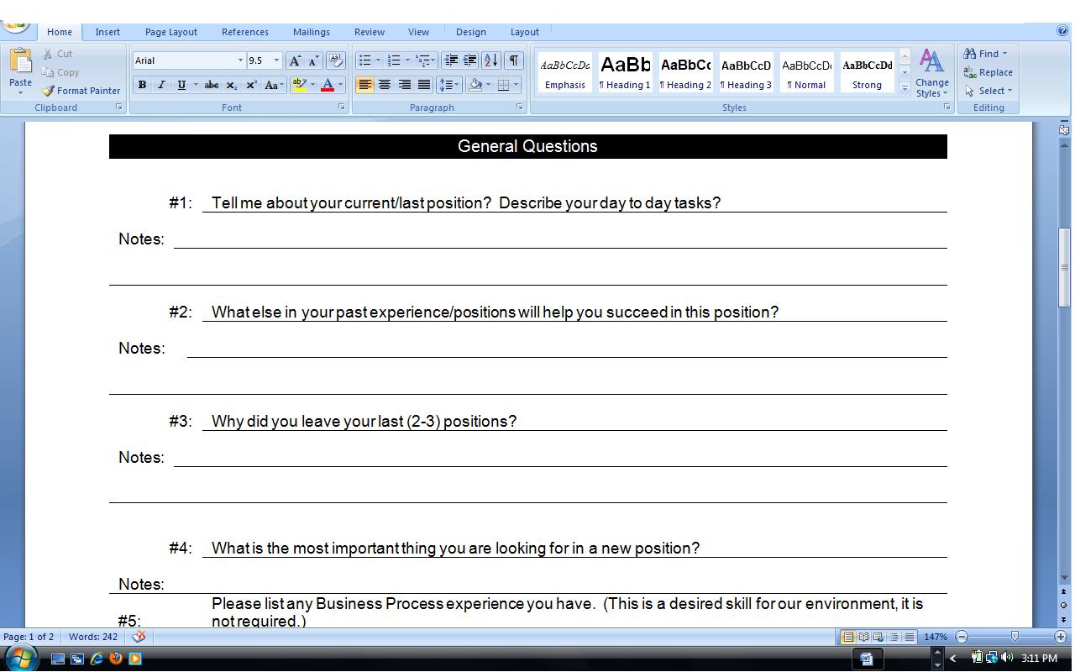Open Word Help question mark
The width and height of the screenshot is (1075, 672).
1063,31
